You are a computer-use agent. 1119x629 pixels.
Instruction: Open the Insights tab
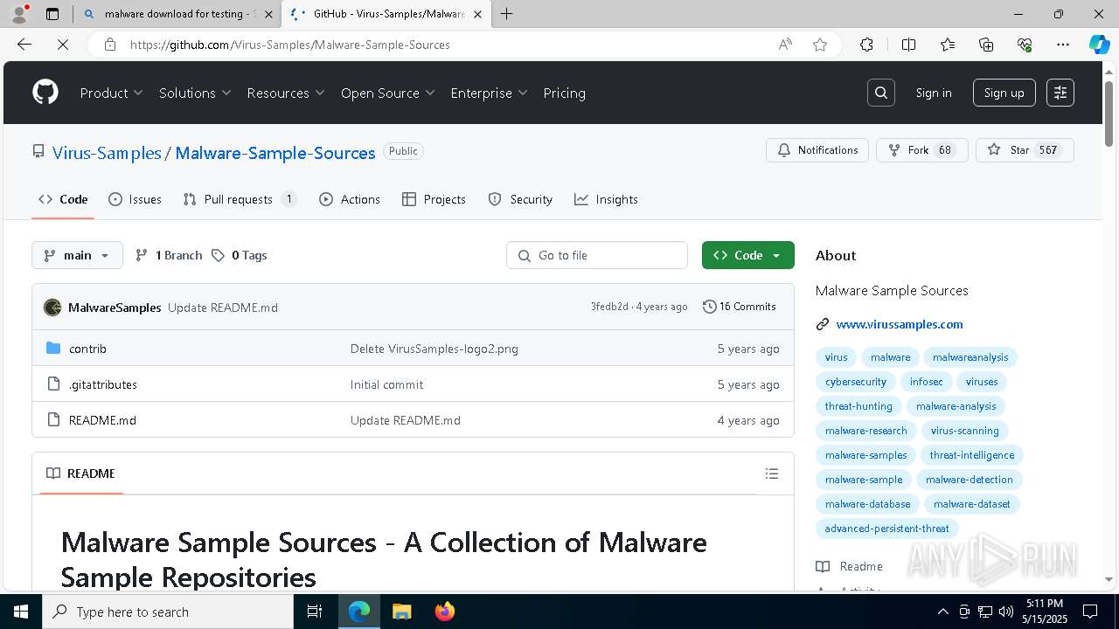(x=606, y=199)
